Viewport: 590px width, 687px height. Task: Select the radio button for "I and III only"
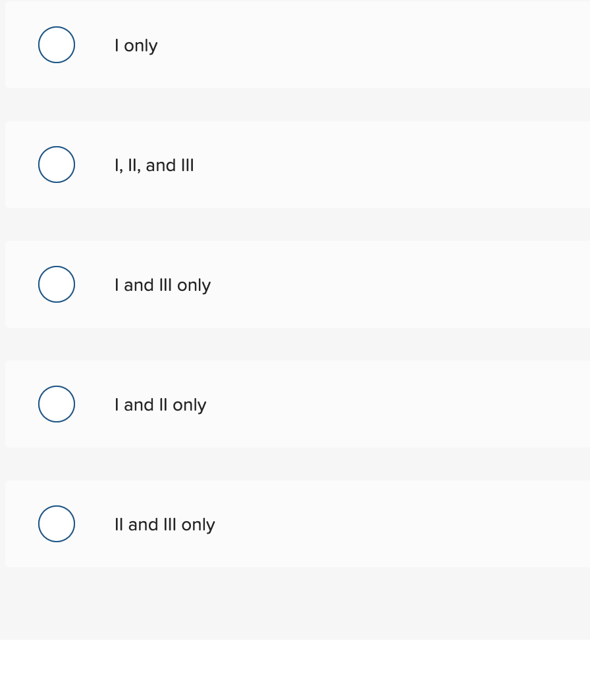click(57, 284)
